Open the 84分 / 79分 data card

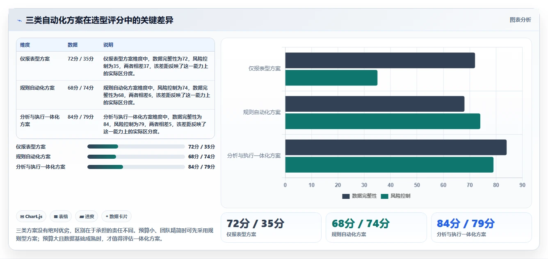481,227
